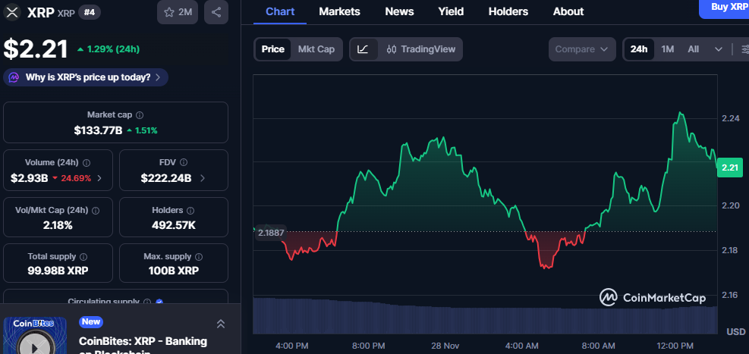Image resolution: width=749 pixels, height=354 pixels.
Task: Click the share icon
Action: (216, 12)
